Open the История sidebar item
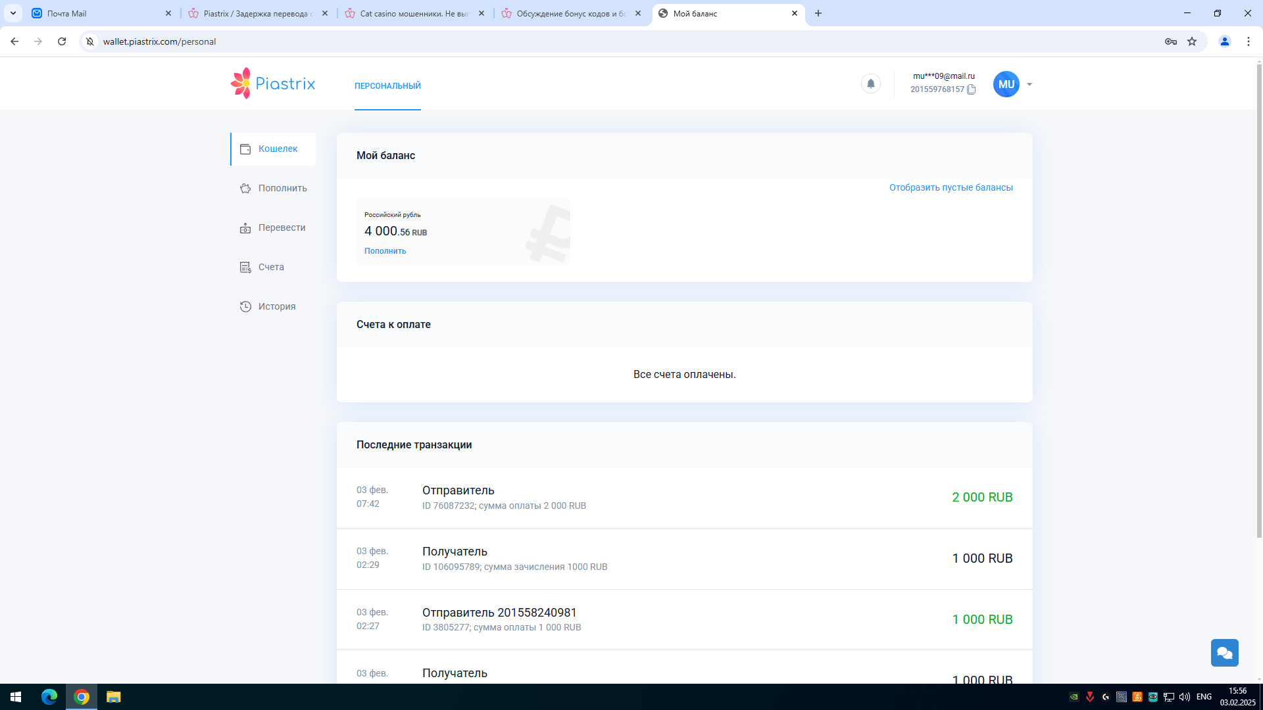The width and height of the screenshot is (1263, 710). 276,306
